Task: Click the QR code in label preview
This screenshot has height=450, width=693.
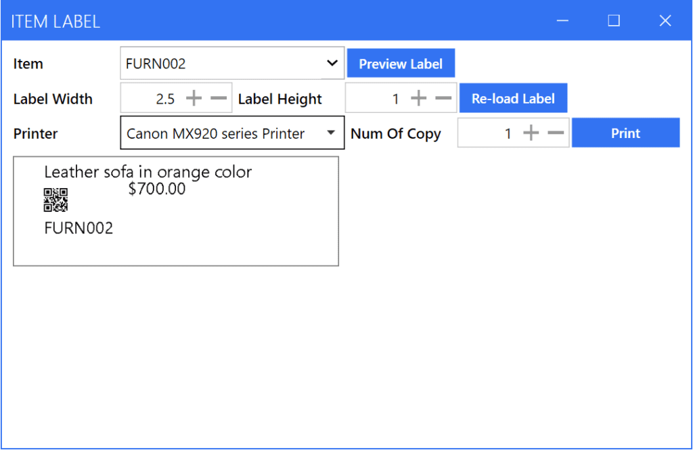Action: pyautogui.click(x=55, y=200)
